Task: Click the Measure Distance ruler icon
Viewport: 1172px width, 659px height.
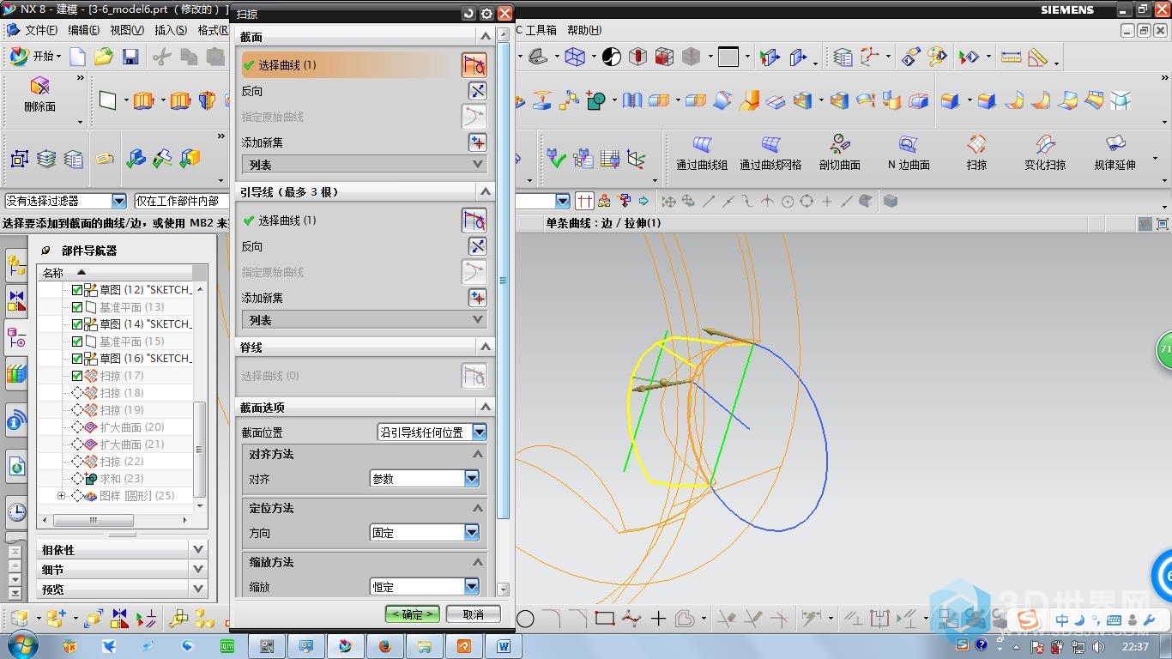Action: pyautogui.click(x=1012, y=57)
